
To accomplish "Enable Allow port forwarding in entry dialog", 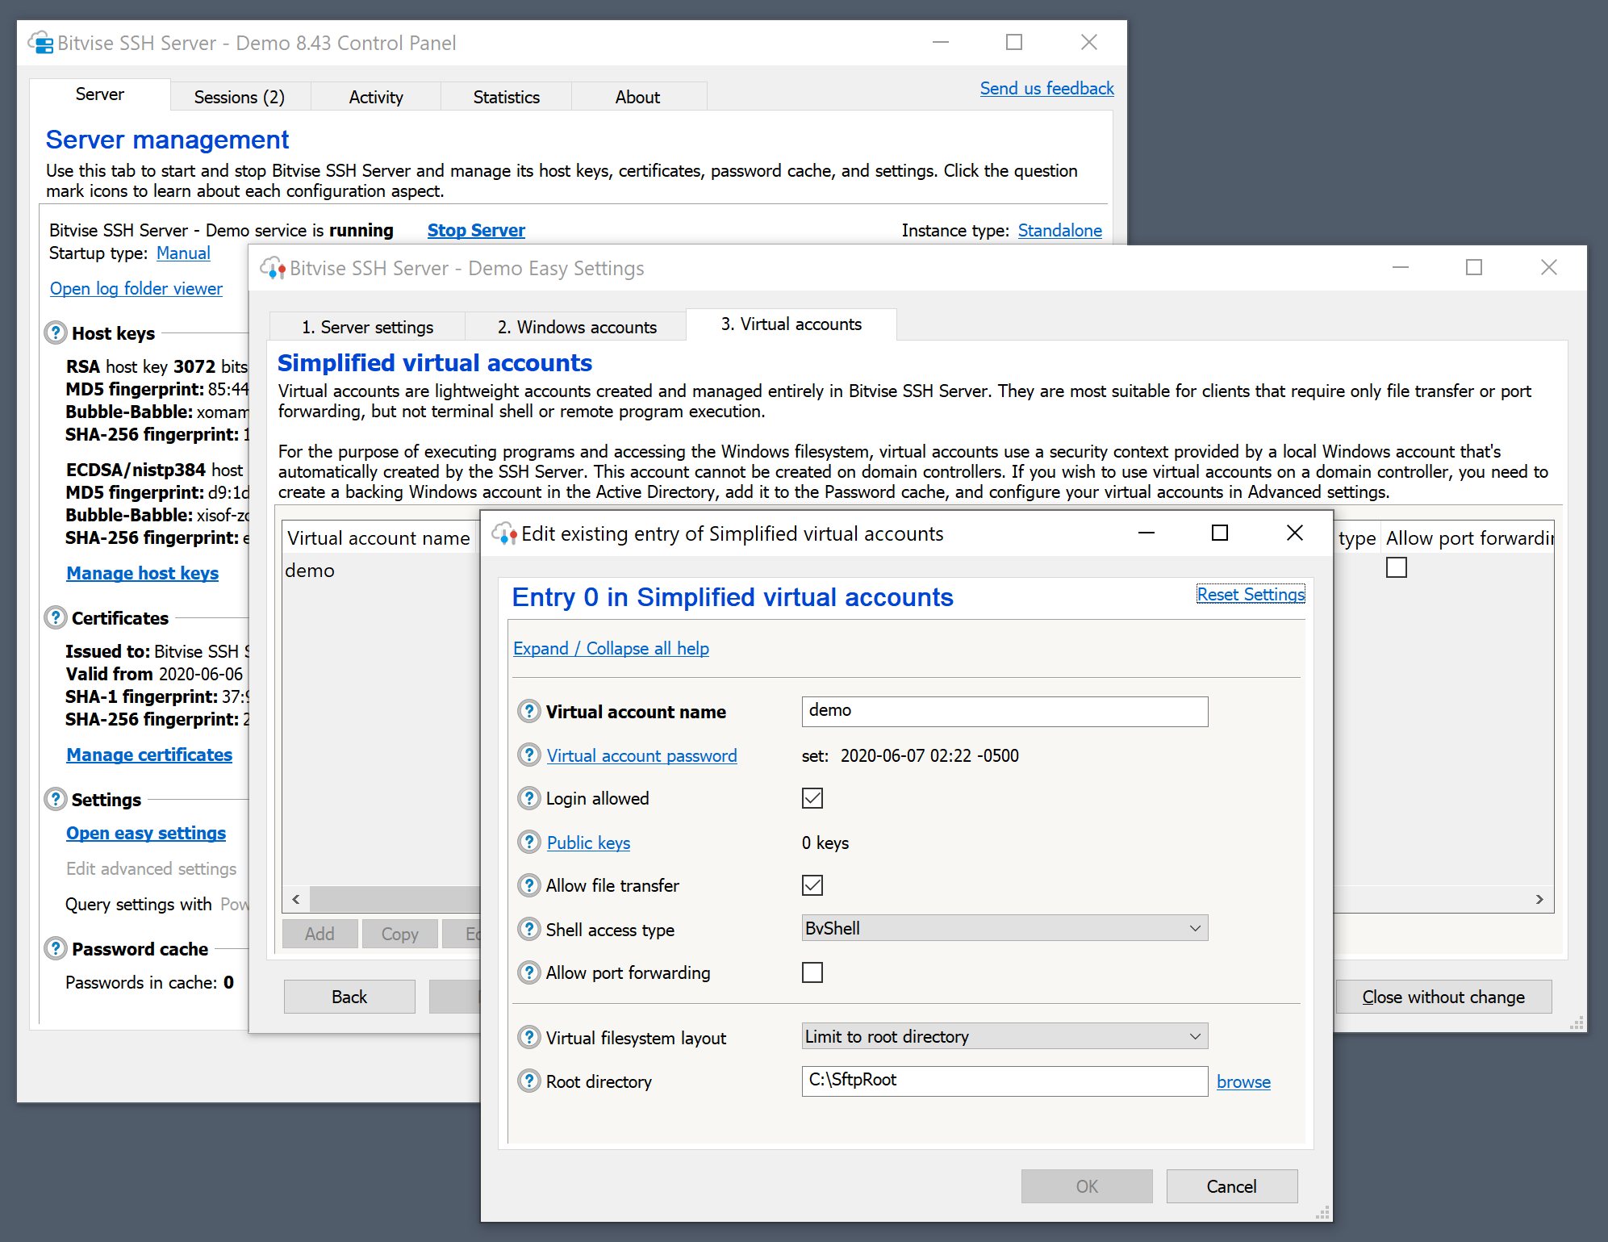I will click(812, 972).
